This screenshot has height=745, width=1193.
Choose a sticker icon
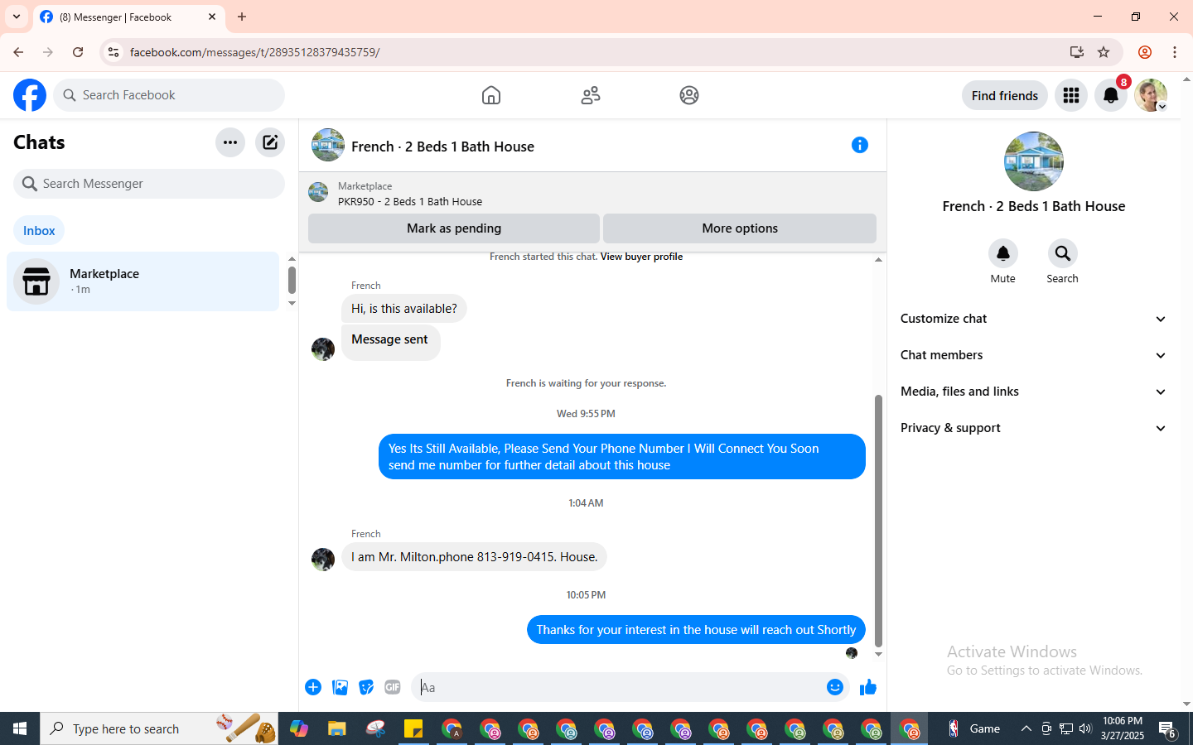tap(366, 687)
